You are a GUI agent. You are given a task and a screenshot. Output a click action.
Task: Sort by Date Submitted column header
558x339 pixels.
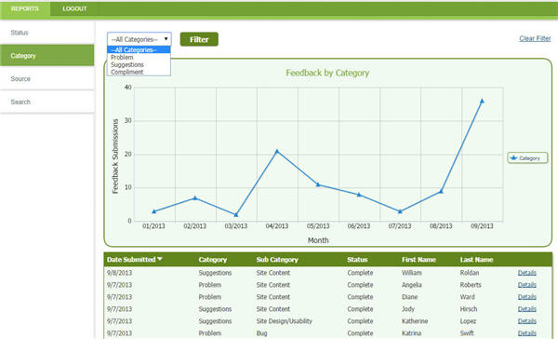pos(131,260)
